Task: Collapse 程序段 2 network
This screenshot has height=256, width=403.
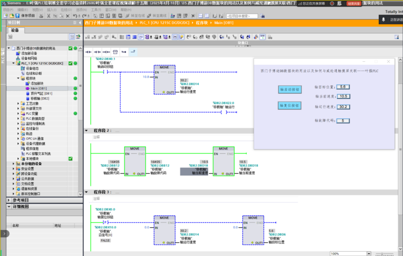Action: click(x=87, y=130)
